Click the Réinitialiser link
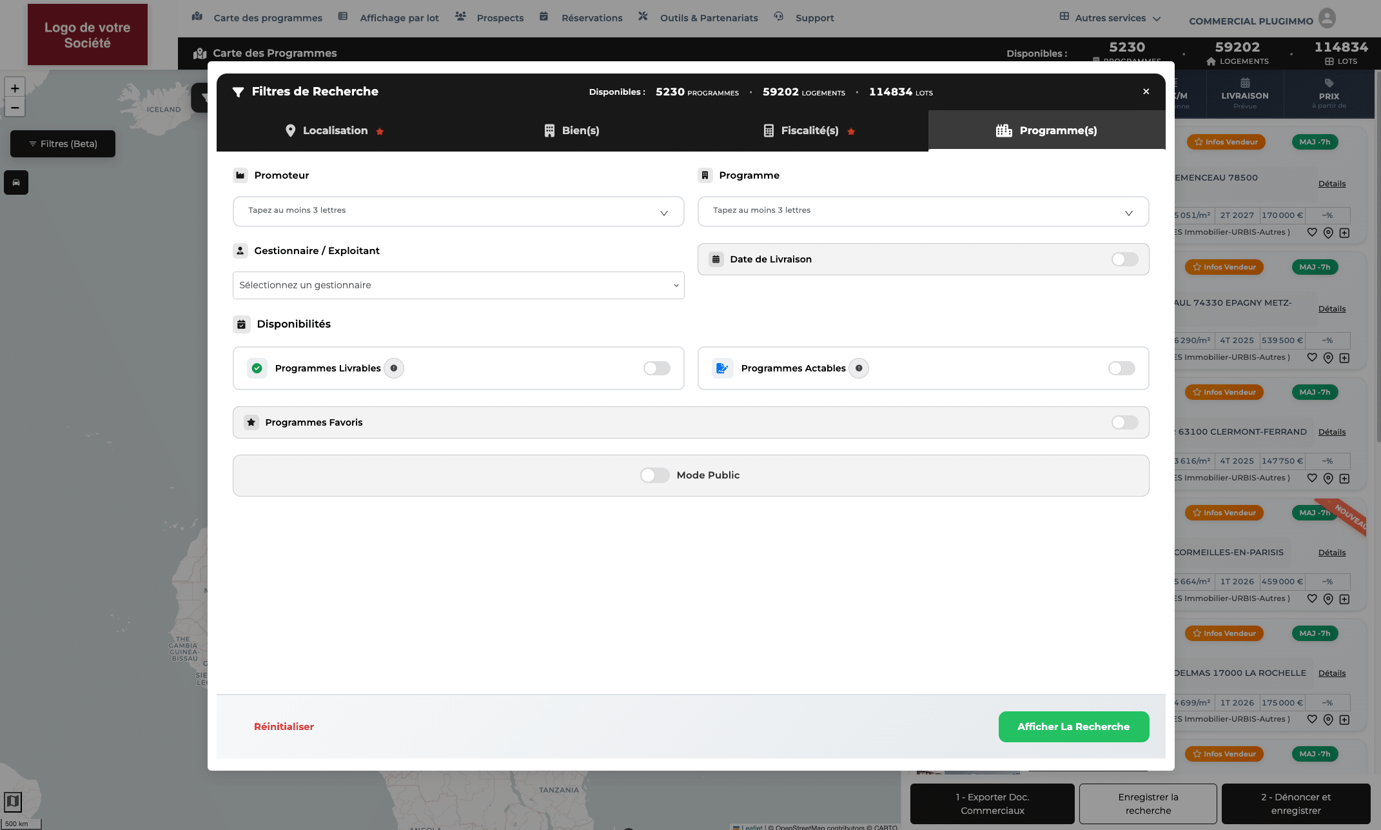This screenshot has height=830, width=1381. [x=284, y=727]
